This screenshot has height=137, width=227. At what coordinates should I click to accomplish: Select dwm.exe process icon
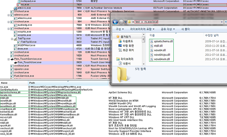pos(15,49)
